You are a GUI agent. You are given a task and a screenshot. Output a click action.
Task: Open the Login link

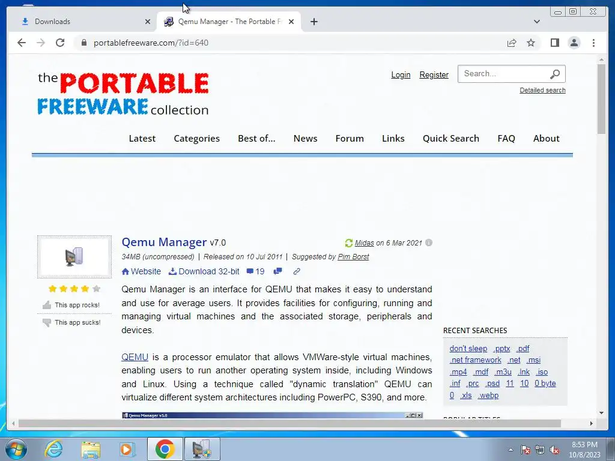click(401, 74)
